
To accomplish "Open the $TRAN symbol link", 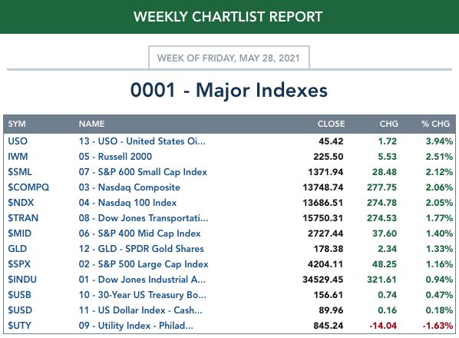I will coord(23,218).
